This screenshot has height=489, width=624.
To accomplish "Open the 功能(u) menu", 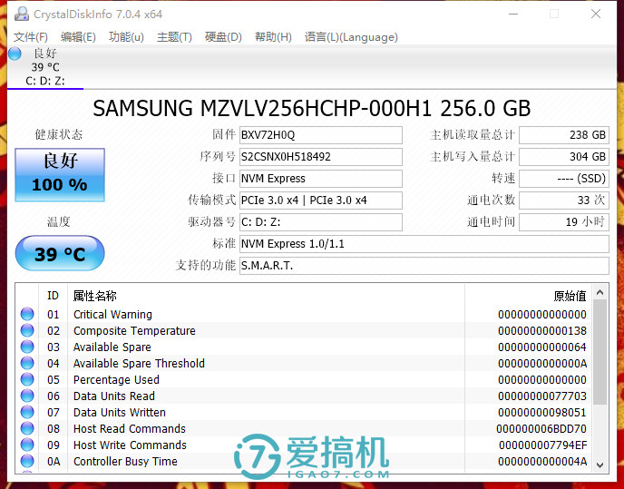I will [126, 37].
